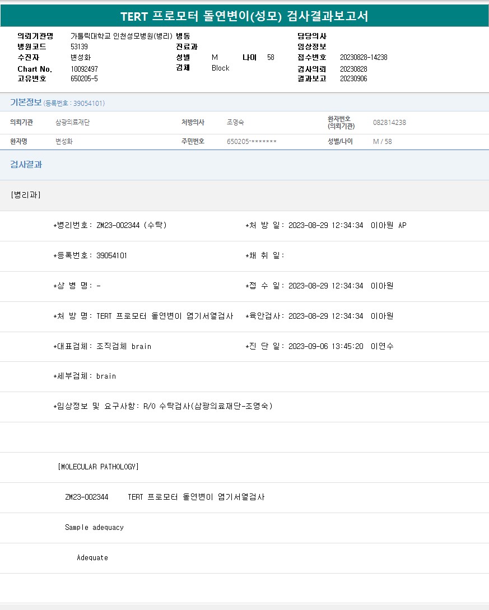This screenshot has width=489, height=610.
Task: Click the 의뢰기관 value 삼광의료재단
Action: coord(72,122)
